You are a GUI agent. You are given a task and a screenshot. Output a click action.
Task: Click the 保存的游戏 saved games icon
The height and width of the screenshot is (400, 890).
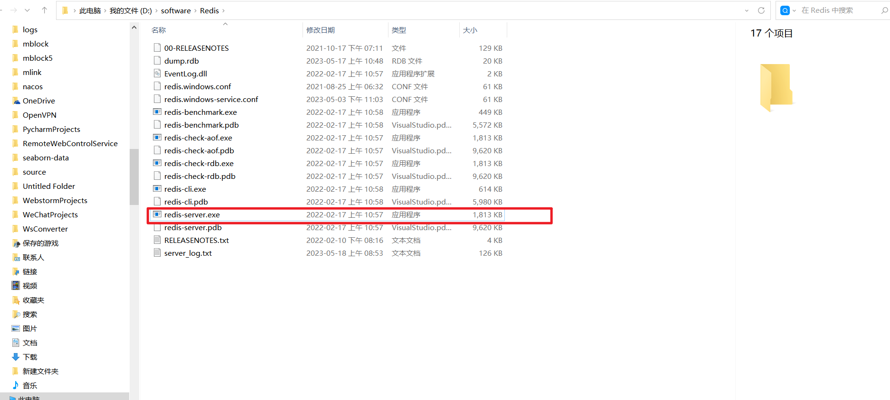click(x=16, y=243)
